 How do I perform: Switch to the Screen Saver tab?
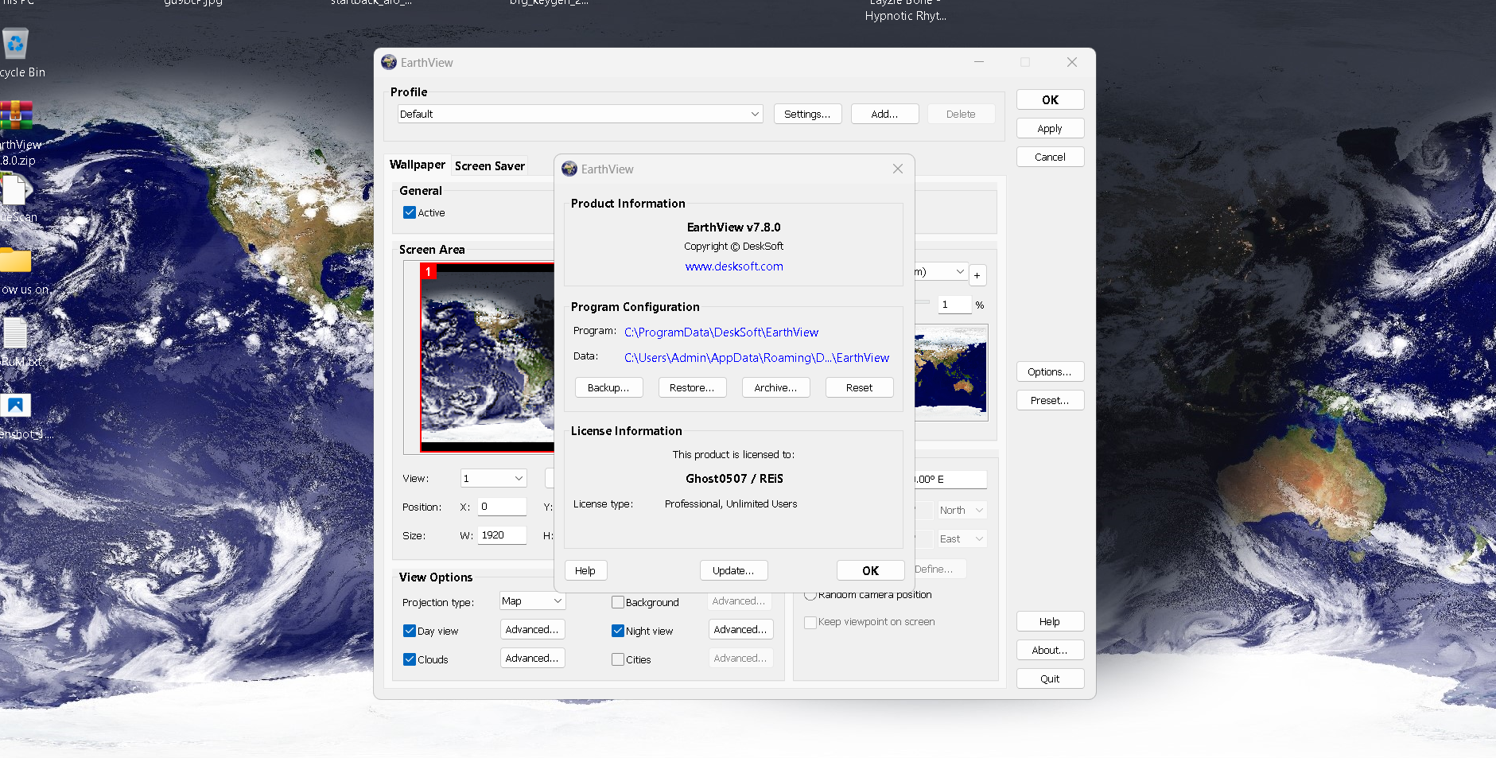[490, 165]
